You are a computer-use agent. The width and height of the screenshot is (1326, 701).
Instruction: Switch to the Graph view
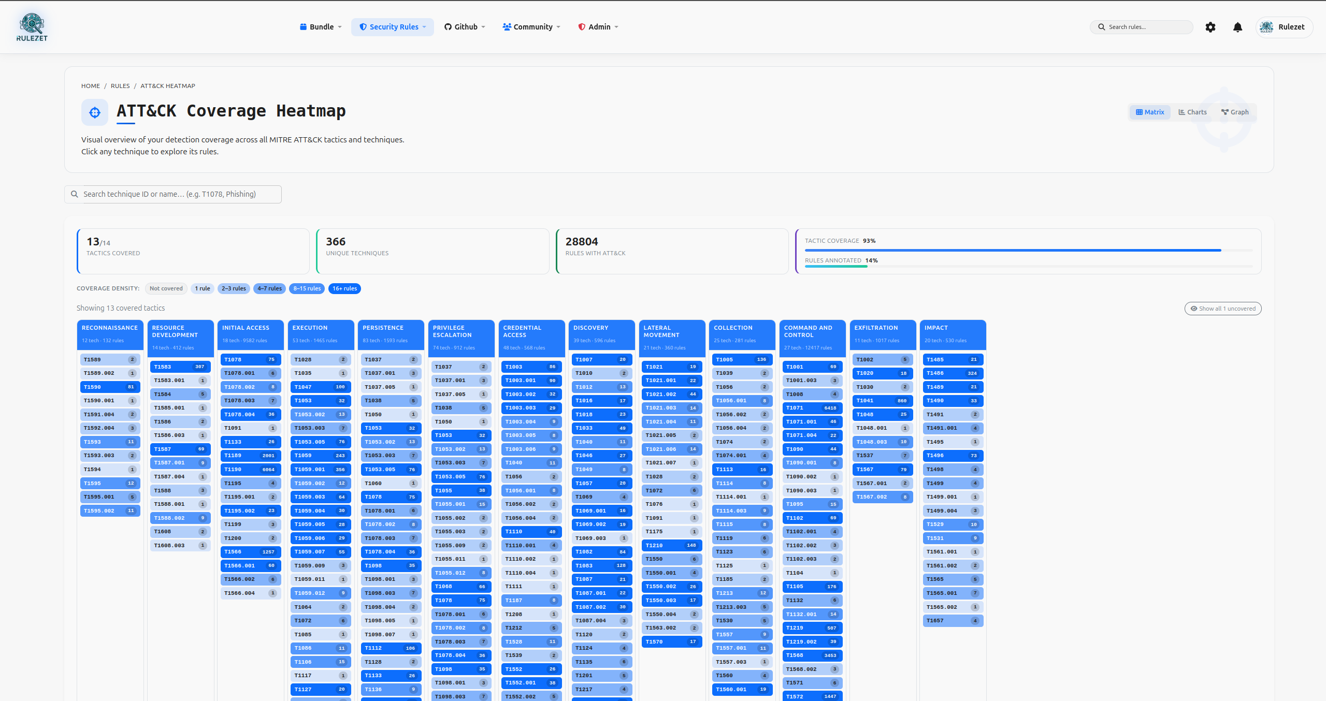[x=1235, y=112]
